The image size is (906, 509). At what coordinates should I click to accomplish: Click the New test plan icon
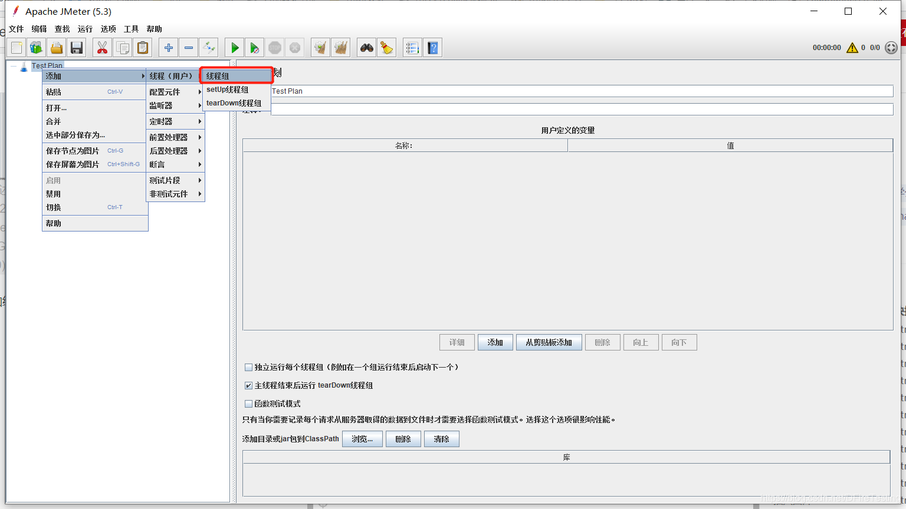pos(17,48)
